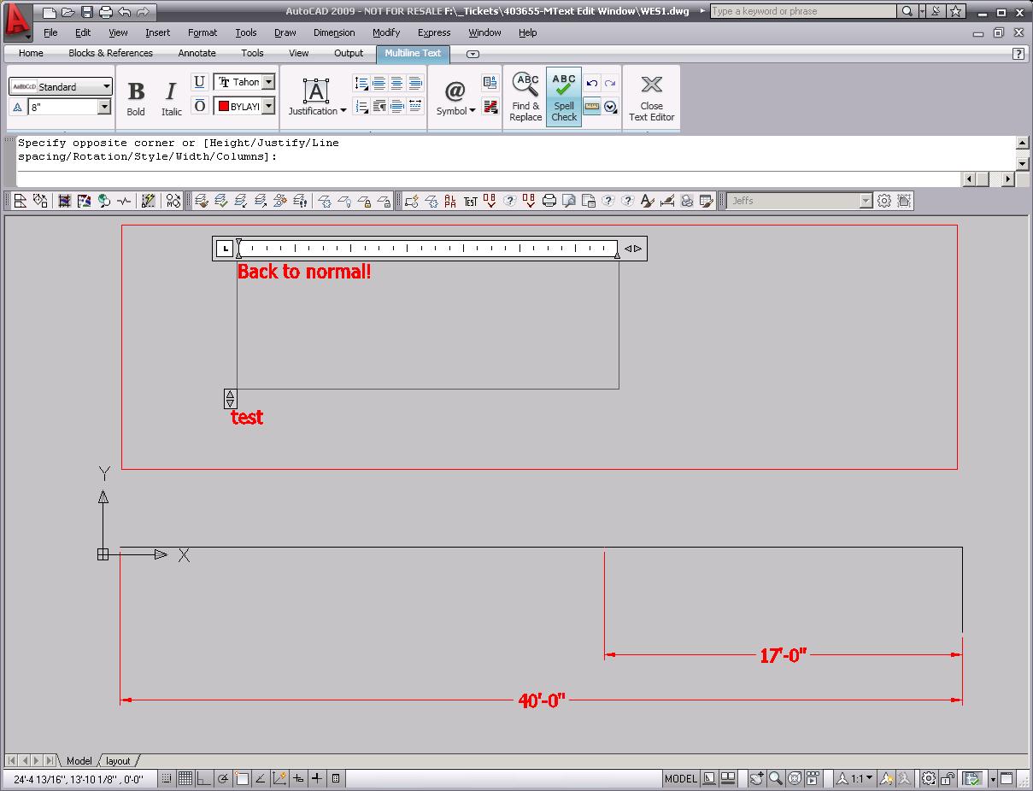1033x791 pixels.
Task: Toggle Polar Tracking in status bar
Action: click(223, 778)
